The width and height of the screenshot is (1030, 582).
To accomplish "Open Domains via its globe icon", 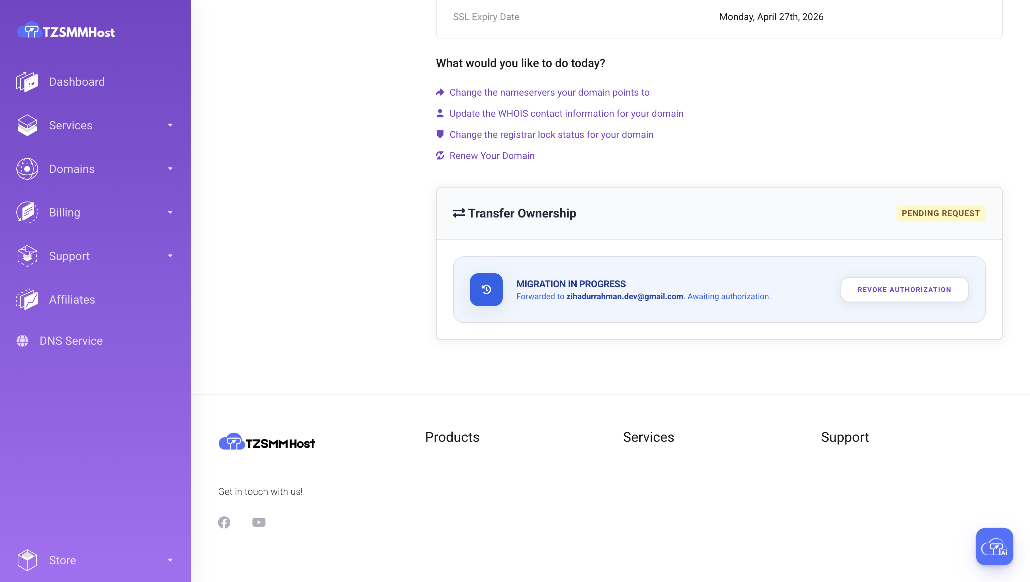I will coord(27,169).
